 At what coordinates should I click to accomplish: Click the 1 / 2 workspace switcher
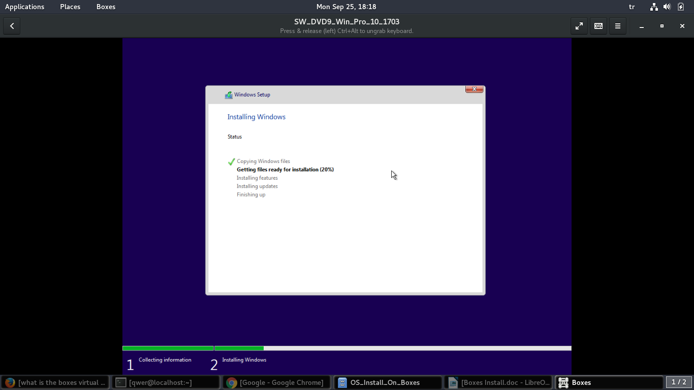click(x=679, y=382)
